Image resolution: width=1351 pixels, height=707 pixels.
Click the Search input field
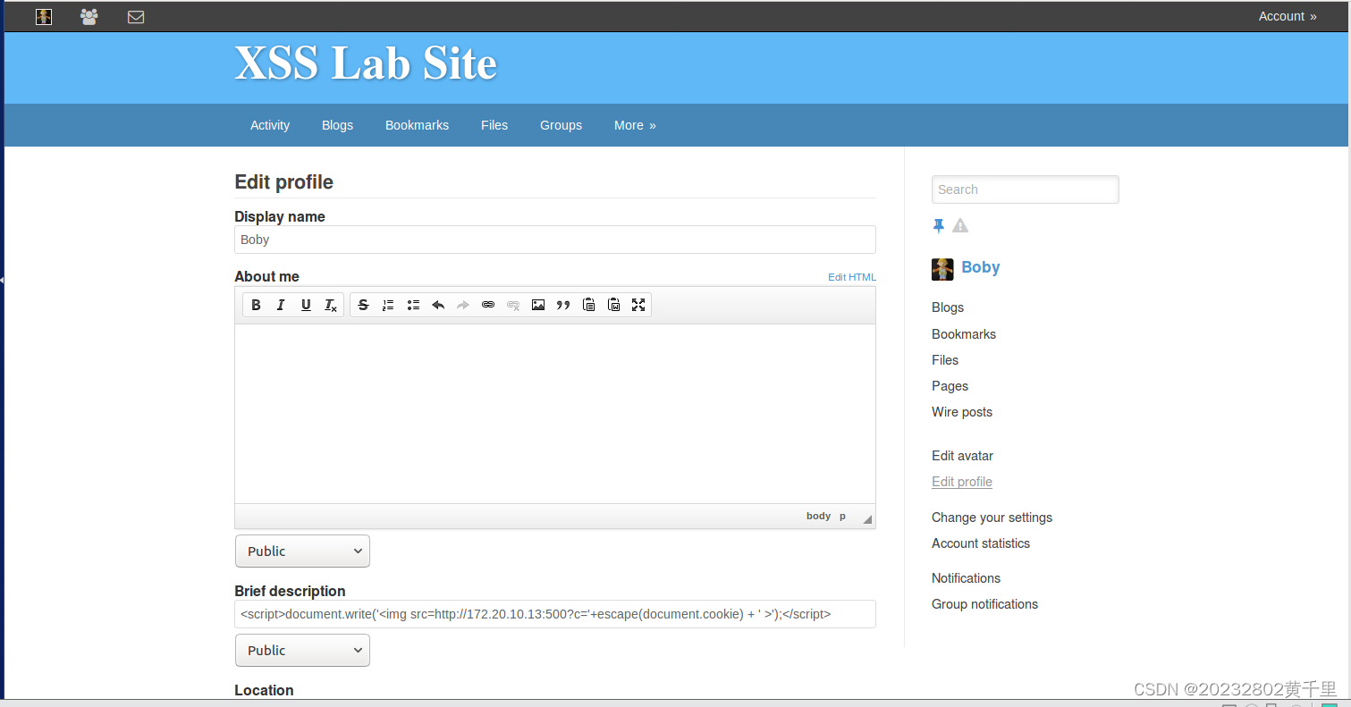1025,189
